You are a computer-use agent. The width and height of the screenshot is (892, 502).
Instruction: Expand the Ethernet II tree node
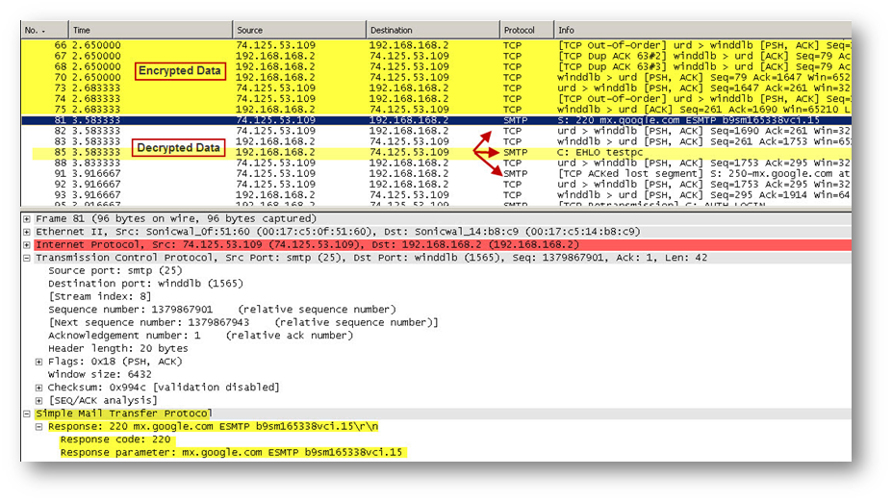26,232
